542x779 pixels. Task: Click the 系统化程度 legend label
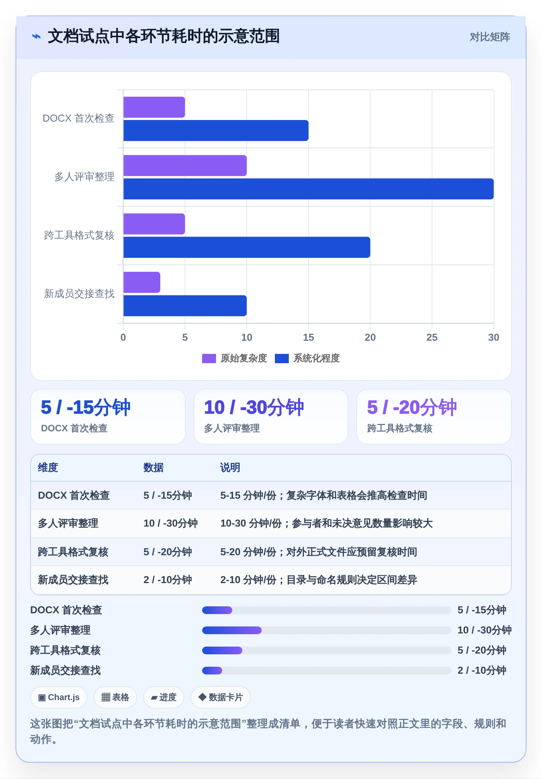(316, 358)
